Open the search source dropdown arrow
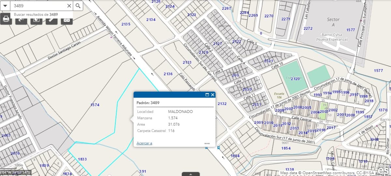 [6, 6]
